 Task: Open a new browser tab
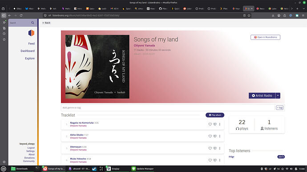(297, 8)
